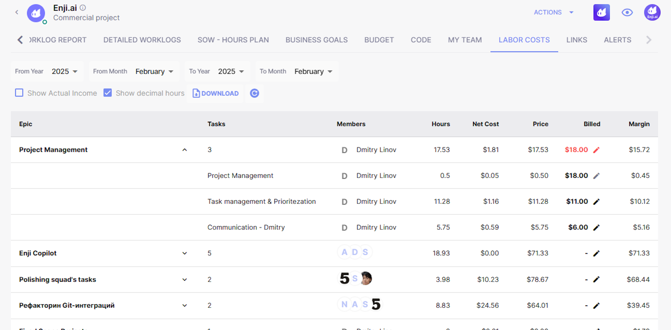Enable Show Actual Income checkbox

19,93
